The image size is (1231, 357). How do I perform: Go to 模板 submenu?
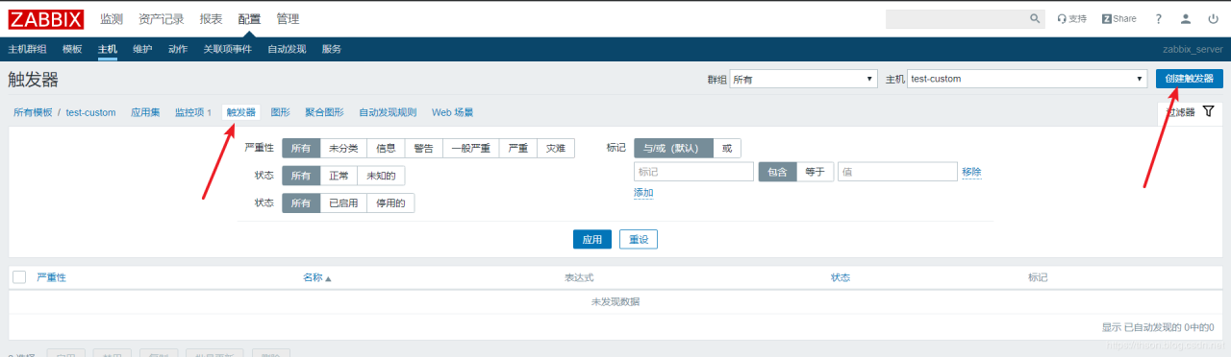72,49
